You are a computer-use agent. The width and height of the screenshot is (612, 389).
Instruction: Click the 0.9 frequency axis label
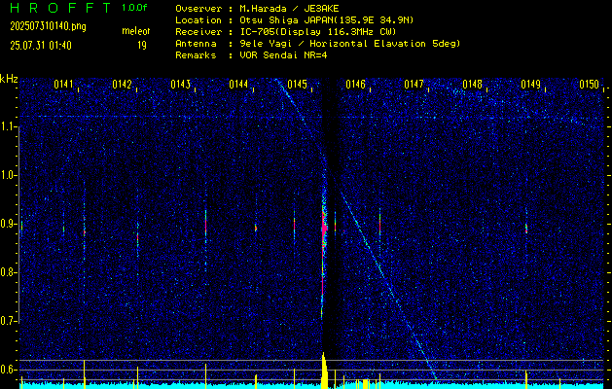click(9, 224)
